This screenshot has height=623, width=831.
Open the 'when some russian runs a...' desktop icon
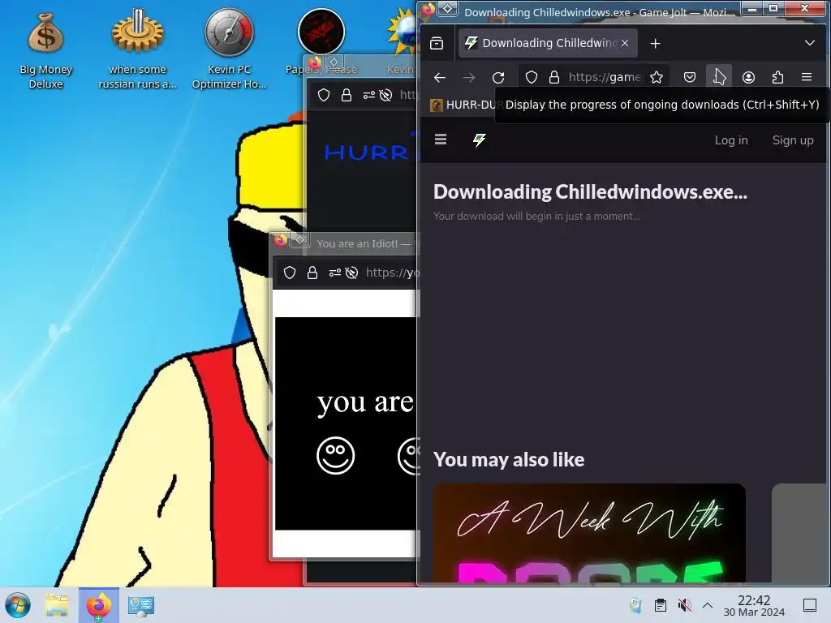point(137,49)
